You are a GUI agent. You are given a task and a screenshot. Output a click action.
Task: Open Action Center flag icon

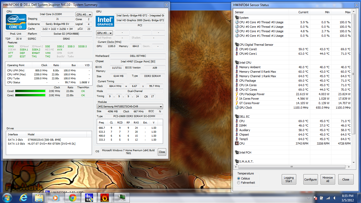point(315,198)
